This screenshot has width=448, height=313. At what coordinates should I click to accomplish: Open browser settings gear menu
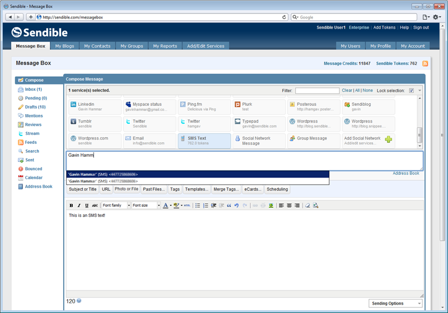(437, 17)
